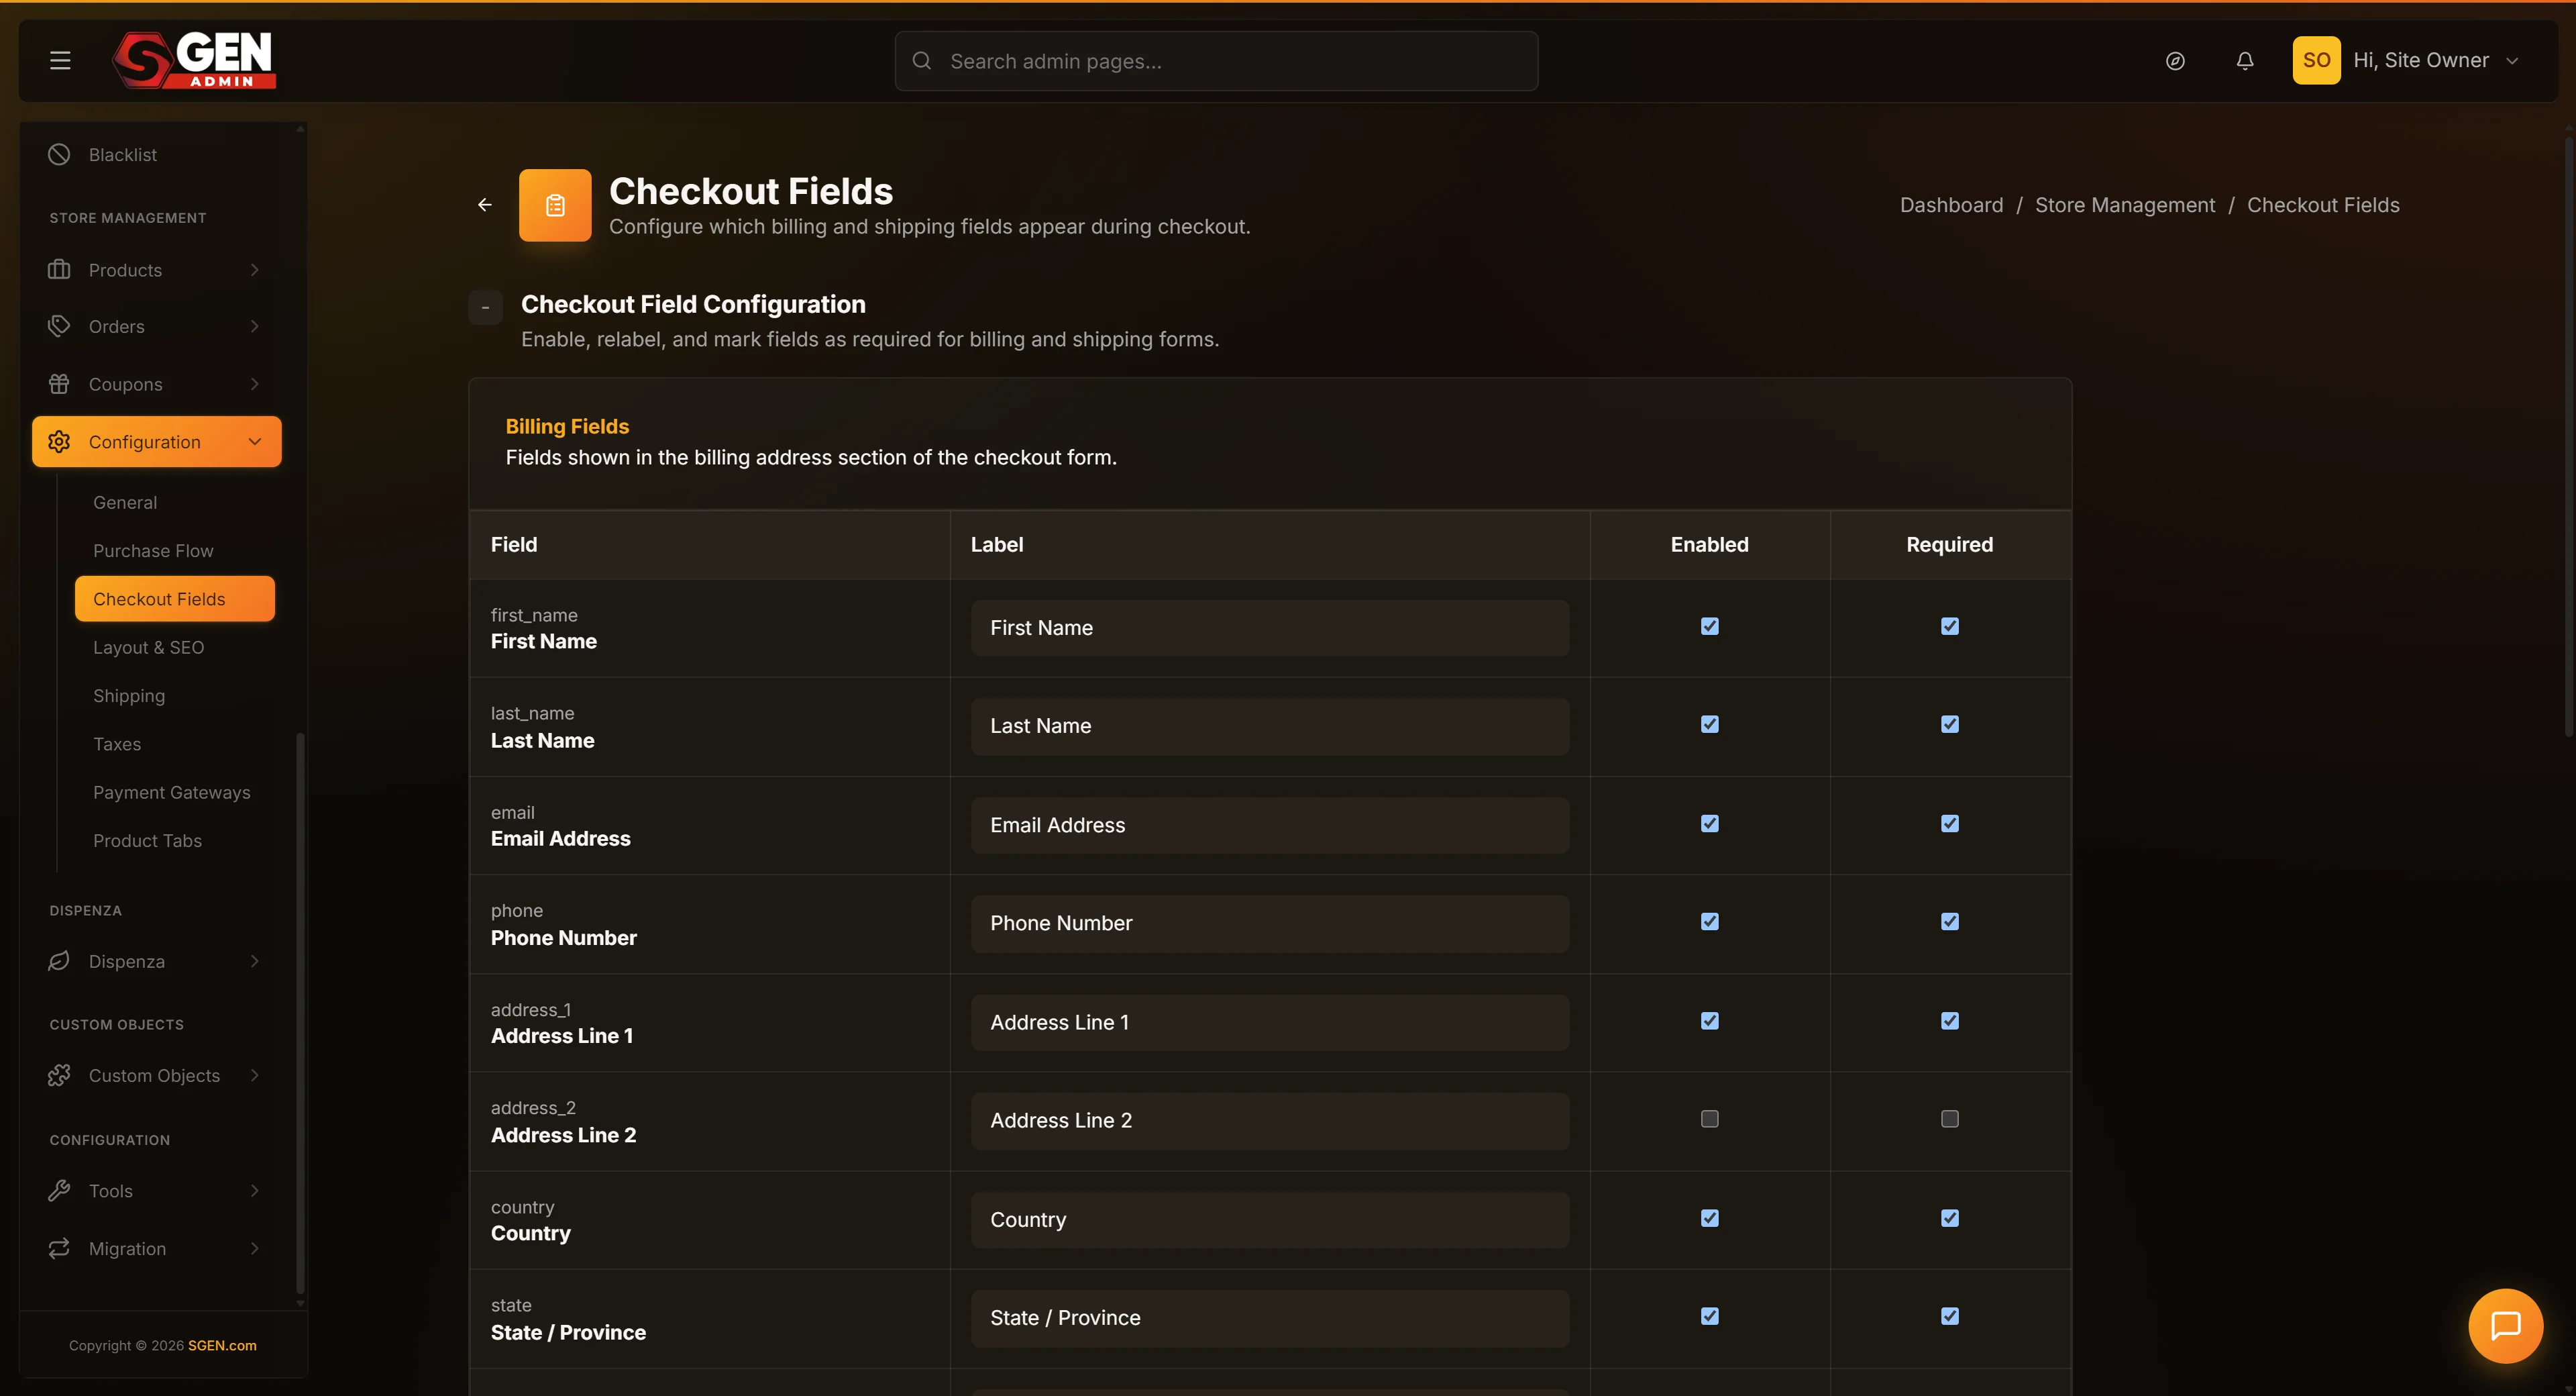
Task: Uncheck Required for Last Name
Action: (1950, 725)
